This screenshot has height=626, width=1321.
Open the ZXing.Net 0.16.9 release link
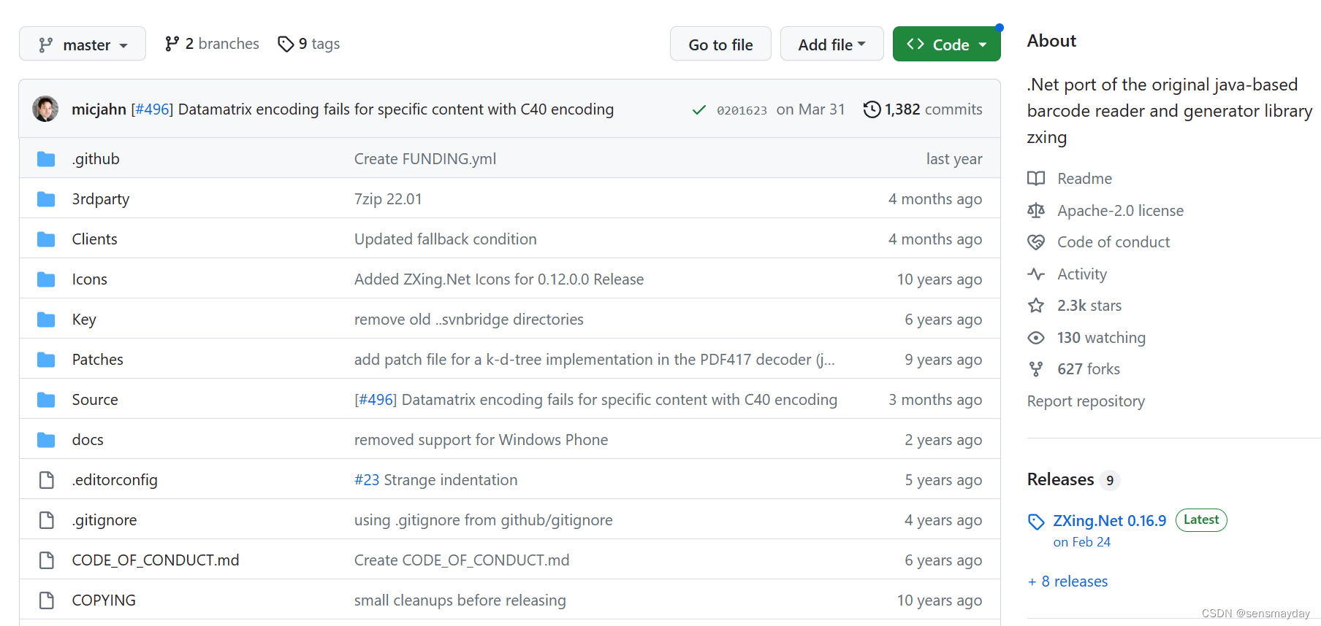(x=1109, y=521)
